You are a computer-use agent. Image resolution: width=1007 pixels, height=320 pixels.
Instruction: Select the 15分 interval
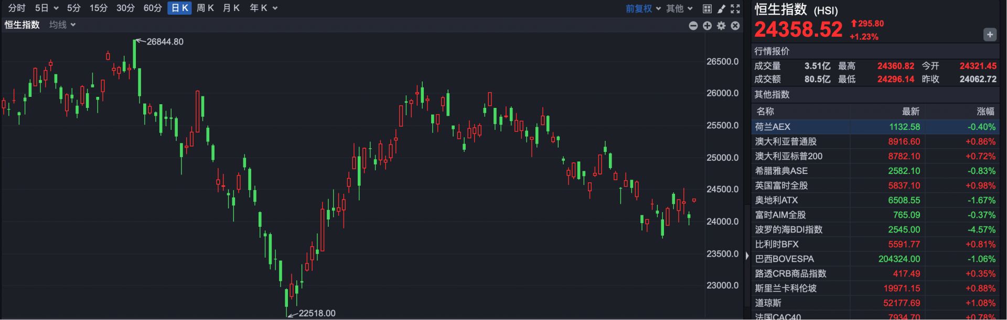point(99,8)
